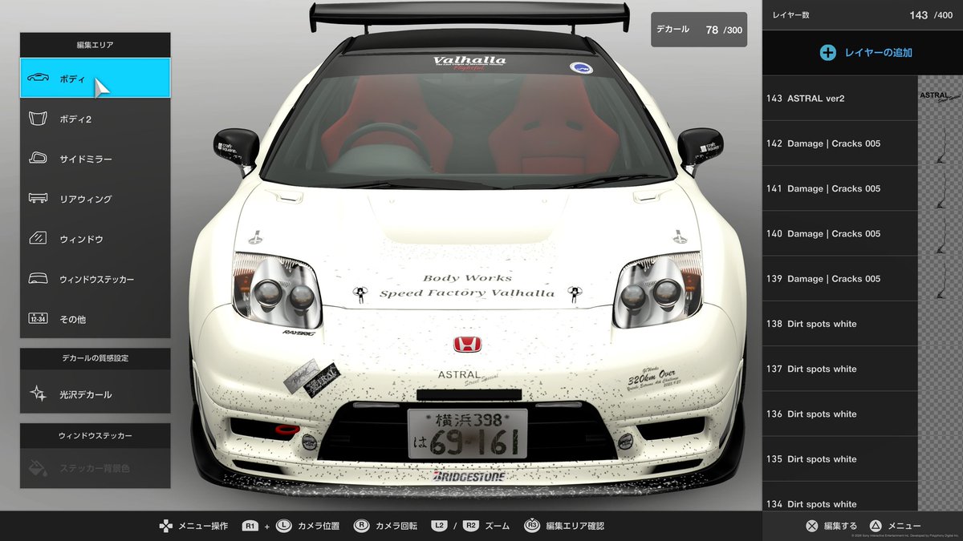963x541 pixels.
Task: Click the 12-34 number plate icon
Action: point(38,319)
